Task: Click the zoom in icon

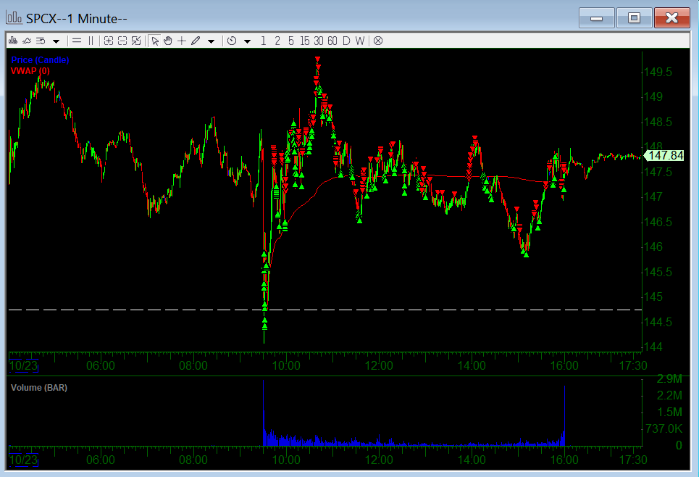Action: click(109, 41)
